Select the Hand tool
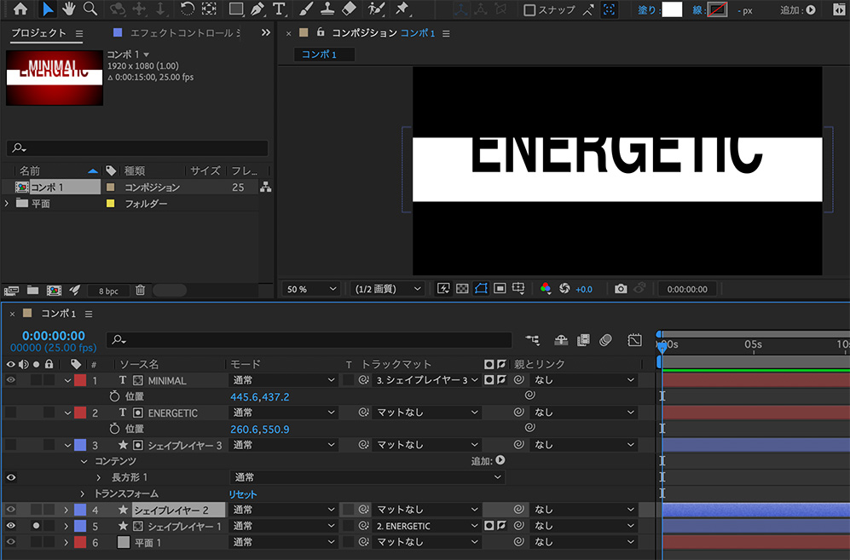 (x=68, y=9)
